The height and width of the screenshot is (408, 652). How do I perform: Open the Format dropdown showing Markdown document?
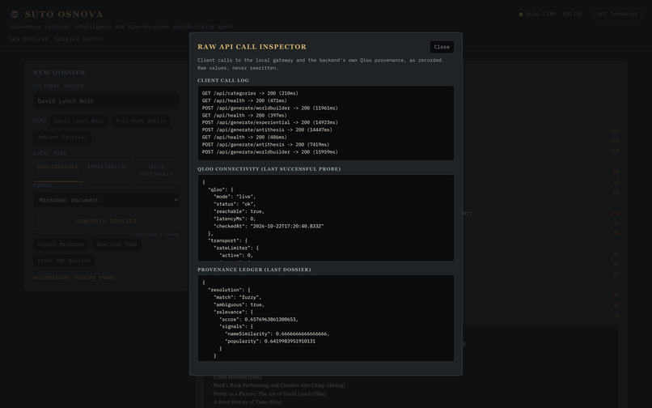[106, 200]
